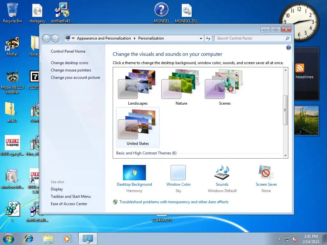This screenshot has width=327, height=245.
Task: Click the slideshow gadget picture
Action: [x=306, y=121]
